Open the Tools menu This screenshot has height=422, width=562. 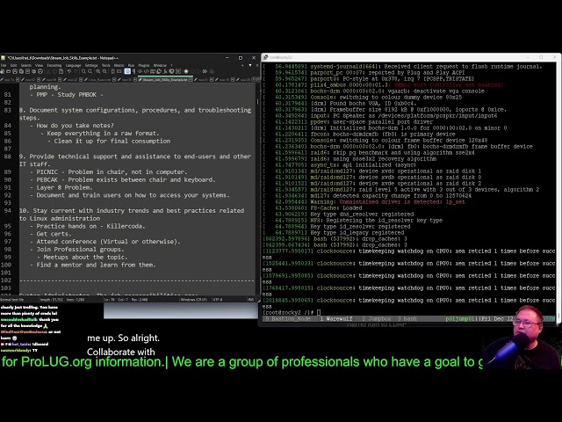(106, 65)
